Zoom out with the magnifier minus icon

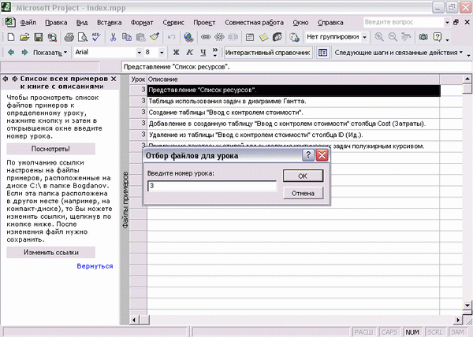point(393,37)
